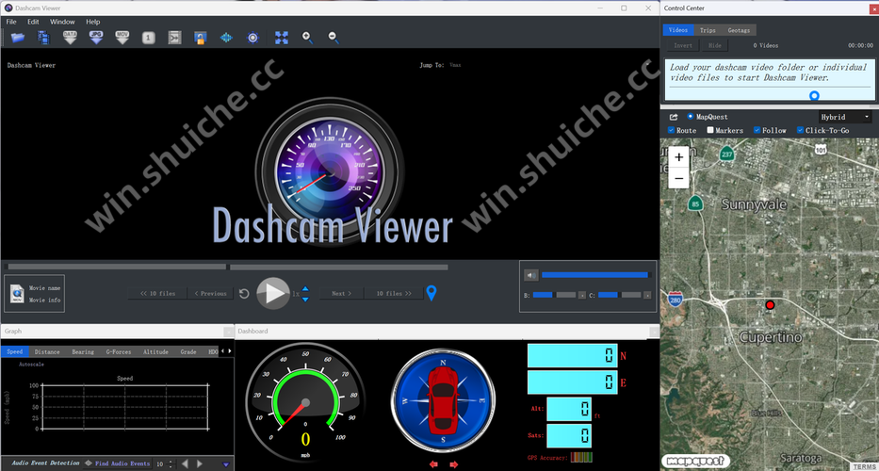Screen dimensions: 879x471
Task: Zoom out with the magnifier minus icon
Action: pyautogui.click(x=334, y=38)
